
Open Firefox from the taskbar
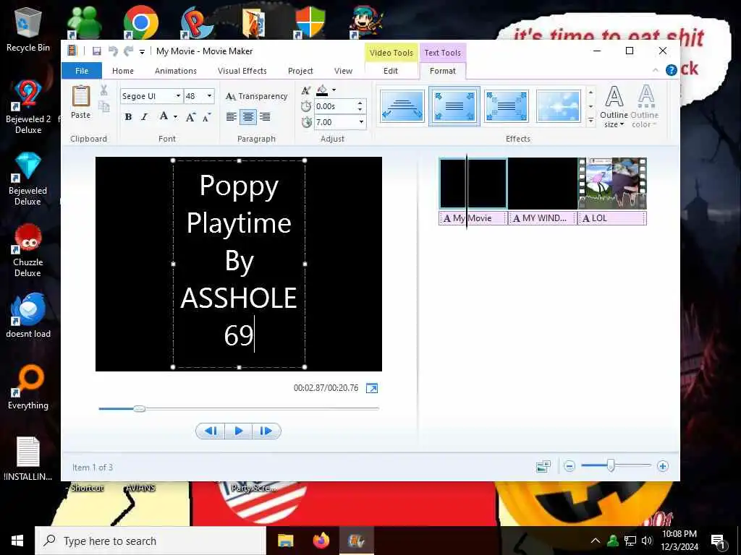(321, 541)
